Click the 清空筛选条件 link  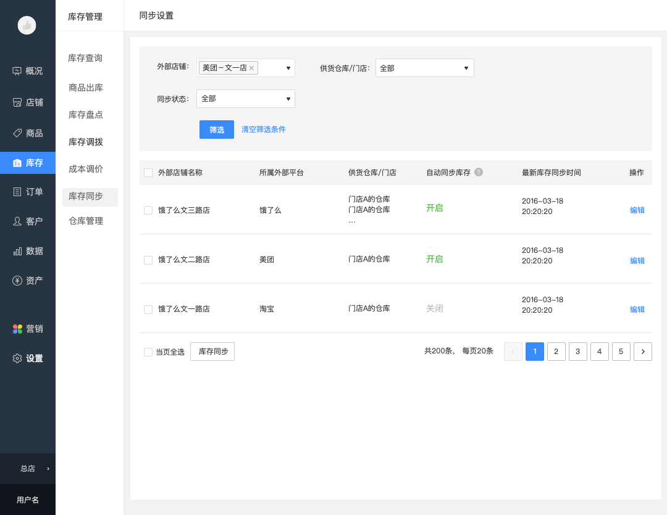tap(264, 130)
